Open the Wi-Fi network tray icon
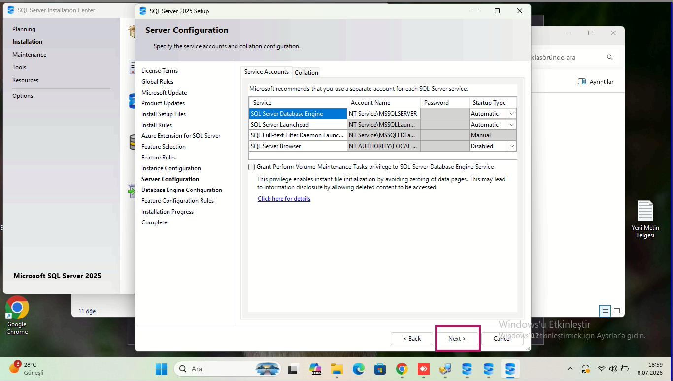The image size is (673, 381). point(602,369)
